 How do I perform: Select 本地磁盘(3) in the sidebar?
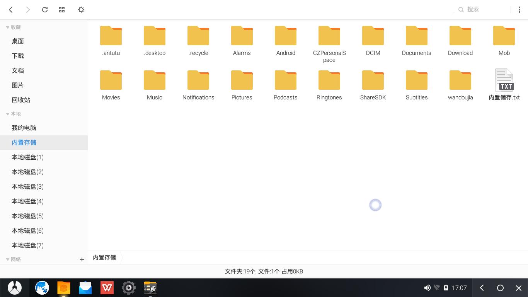click(x=27, y=186)
